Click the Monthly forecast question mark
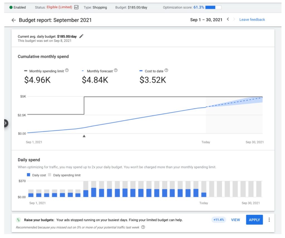The image size is (285, 238). click(x=116, y=70)
